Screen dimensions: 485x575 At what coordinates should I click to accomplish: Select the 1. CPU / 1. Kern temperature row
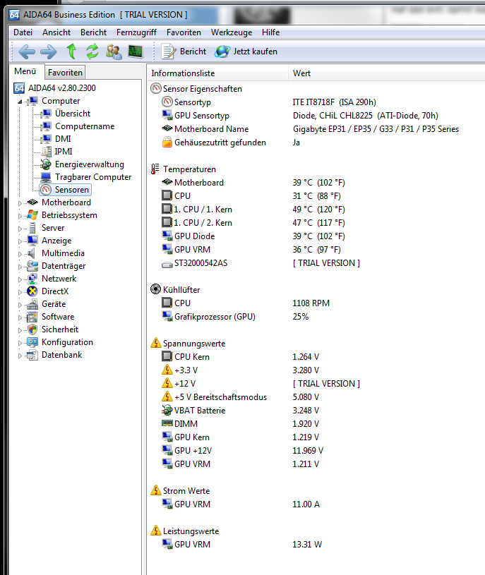[x=316, y=210]
